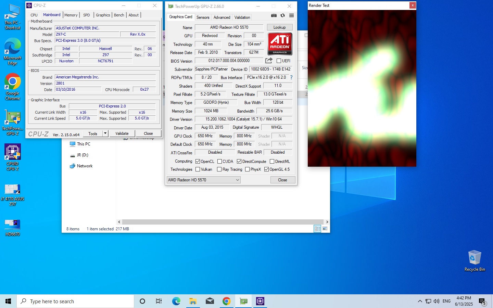This screenshot has width=493, height=308.
Task: Toggle the Ray Tracing checkbox
Action: [x=219, y=169]
